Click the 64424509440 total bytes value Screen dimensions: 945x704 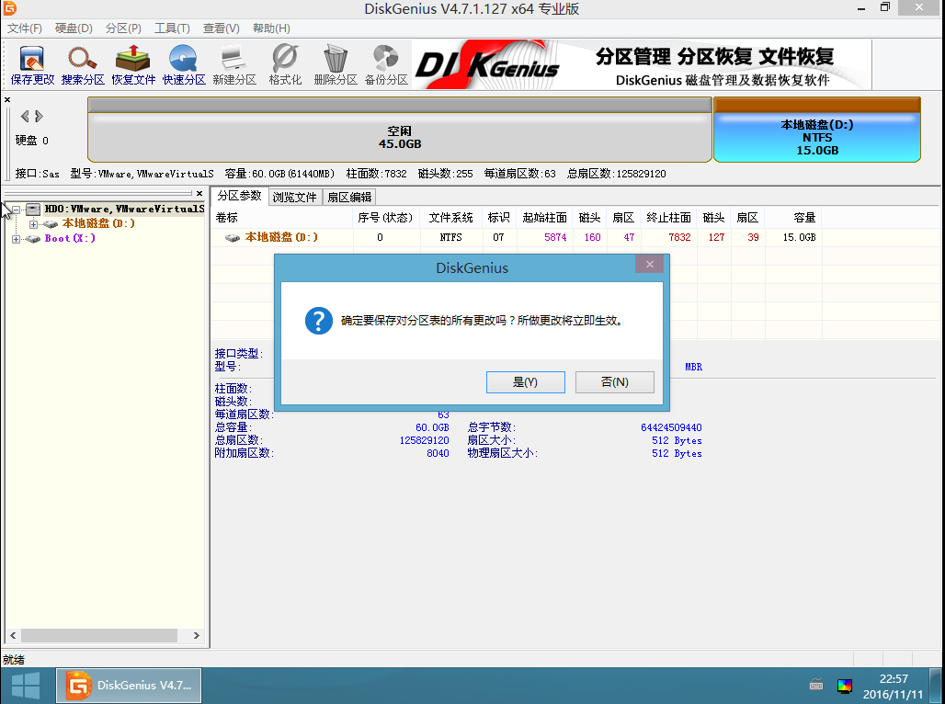tap(671, 427)
